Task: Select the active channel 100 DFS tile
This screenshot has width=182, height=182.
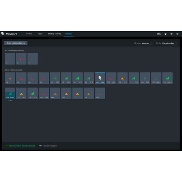Action: click(x=100, y=78)
